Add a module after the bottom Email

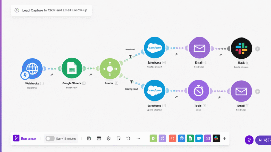(258, 91)
